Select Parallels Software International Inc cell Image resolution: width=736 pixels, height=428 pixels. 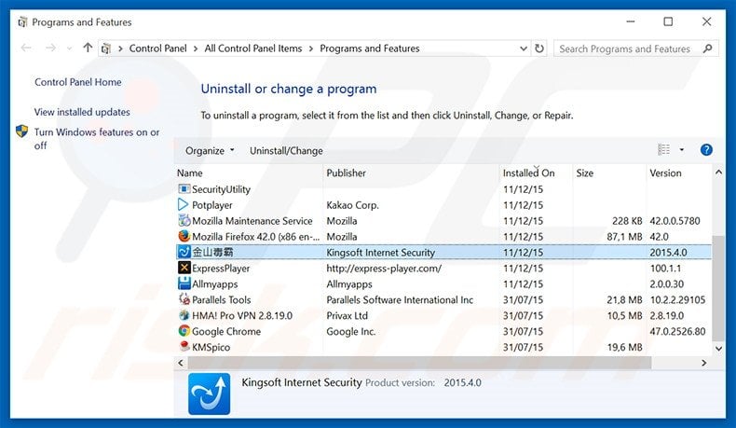(400, 299)
